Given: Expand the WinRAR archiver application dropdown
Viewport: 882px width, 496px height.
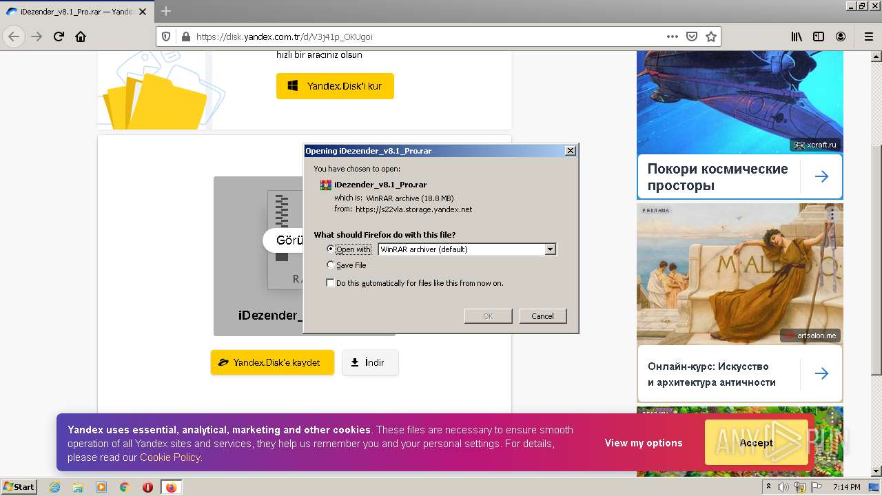Looking at the screenshot, I should point(550,249).
